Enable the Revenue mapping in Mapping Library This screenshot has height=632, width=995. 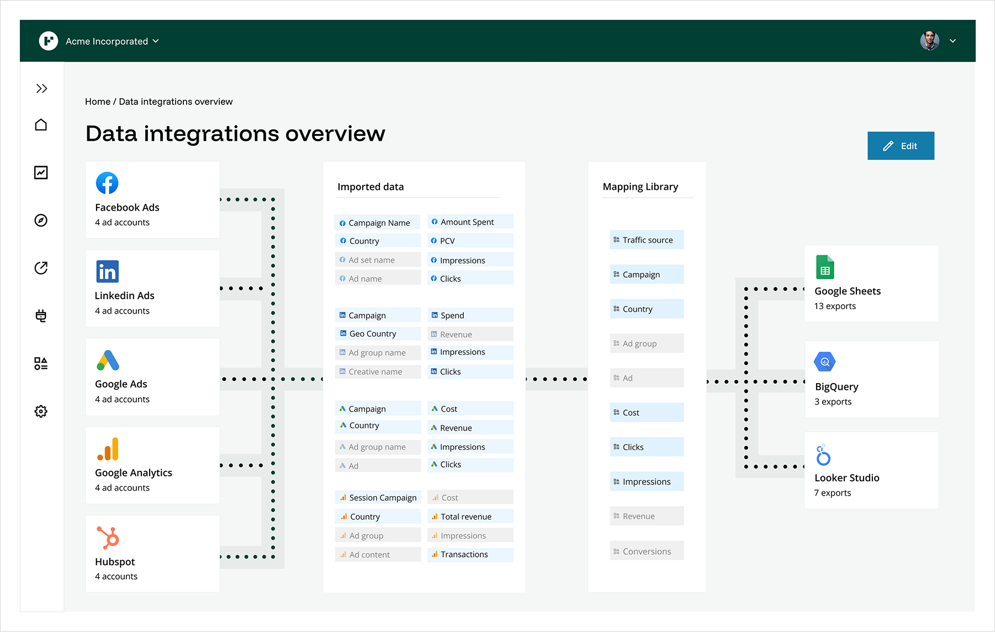click(646, 516)
